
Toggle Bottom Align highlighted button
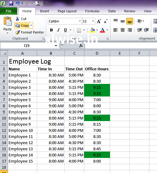coord(130,21)
